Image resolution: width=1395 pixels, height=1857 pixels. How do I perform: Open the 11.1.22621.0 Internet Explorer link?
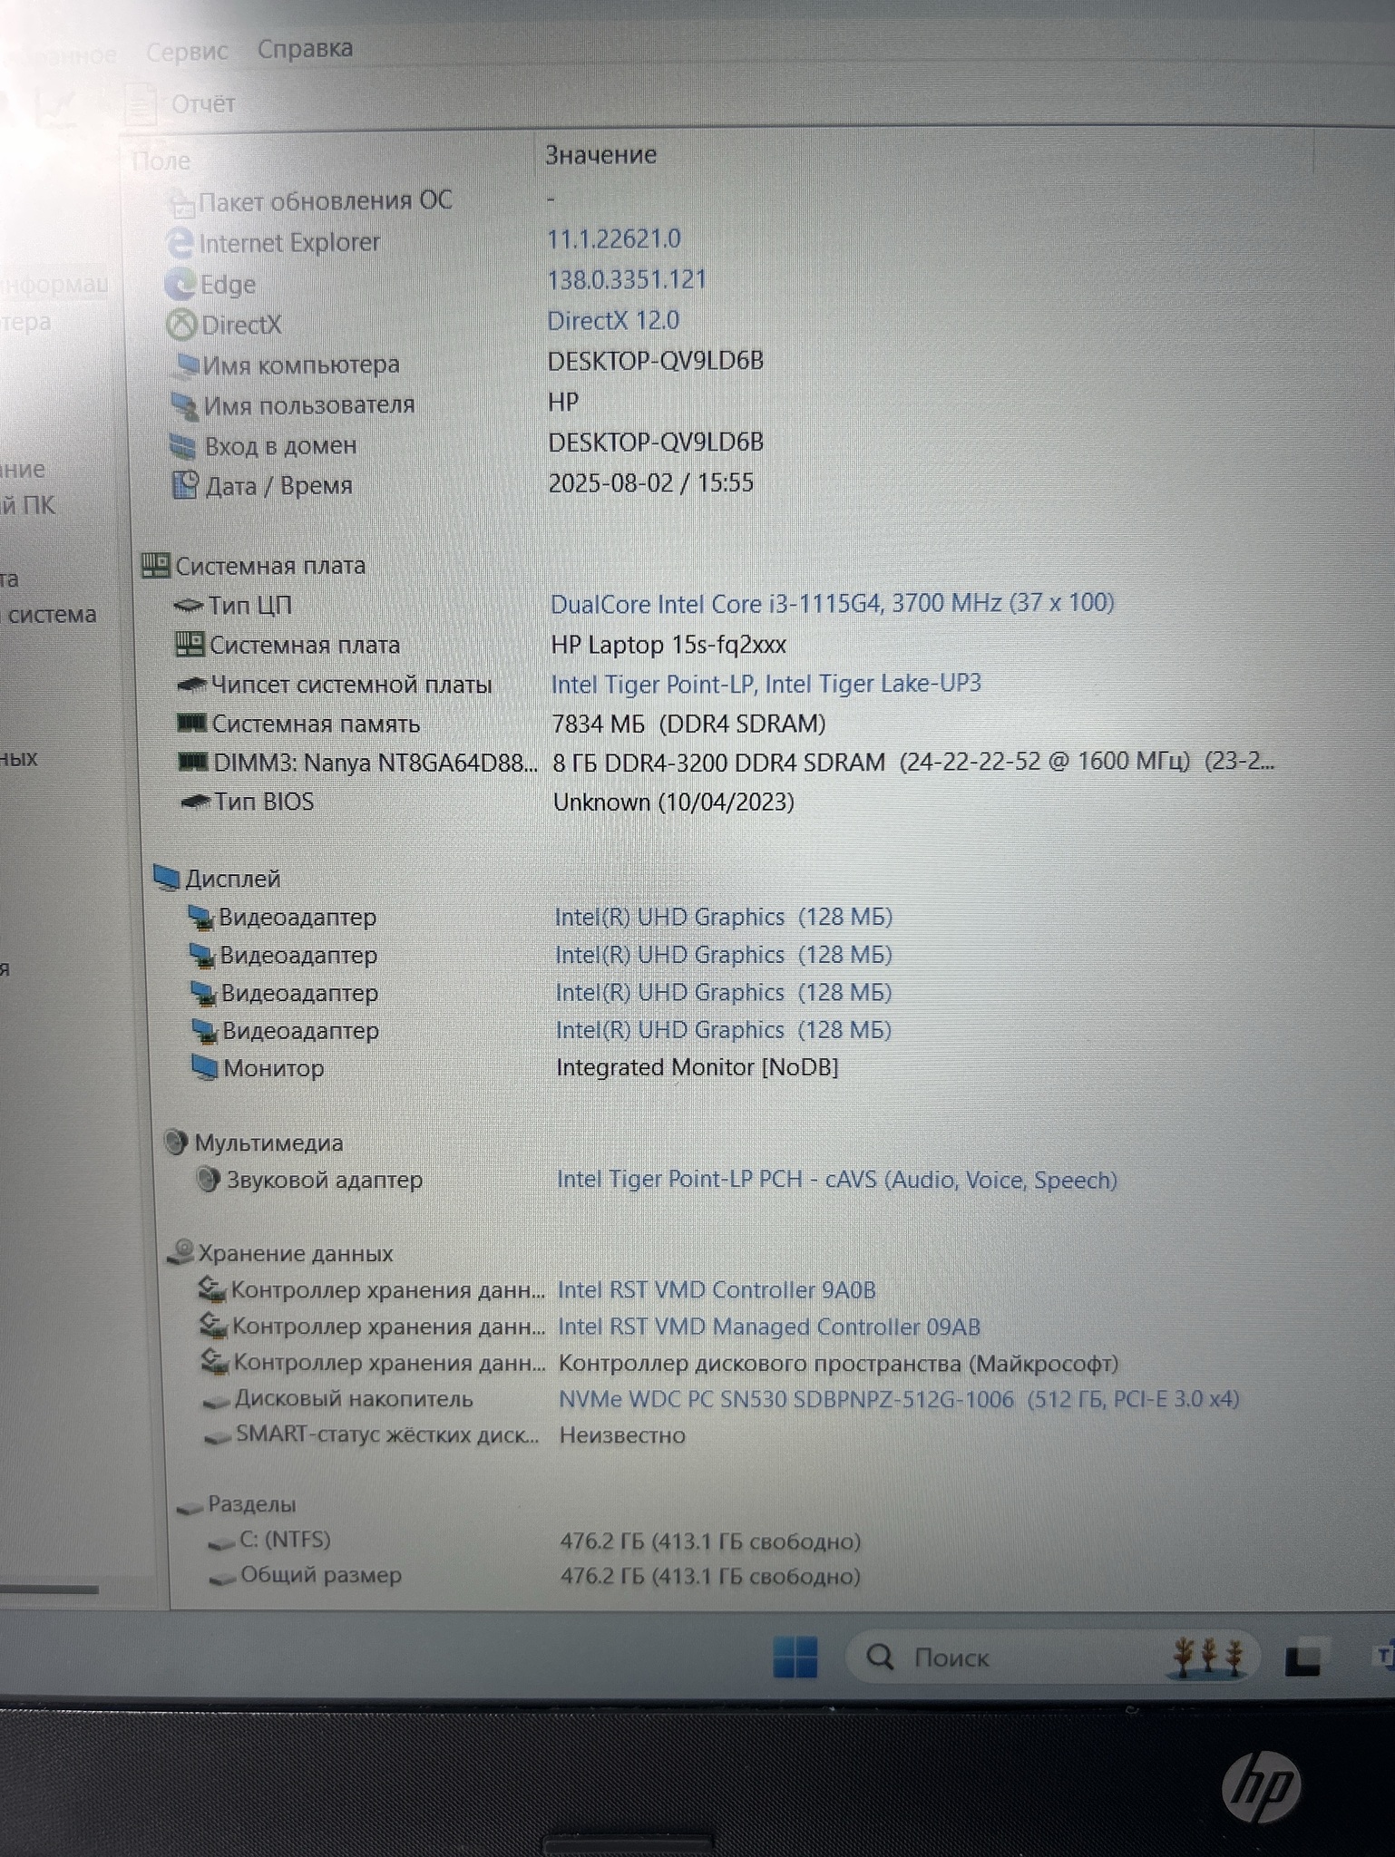(614, 239)
